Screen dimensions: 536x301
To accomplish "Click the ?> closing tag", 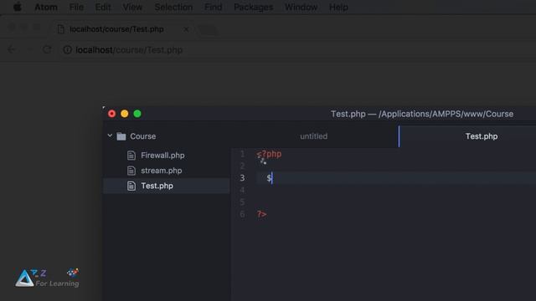I will pyautogui.click(x=262, y=214).
